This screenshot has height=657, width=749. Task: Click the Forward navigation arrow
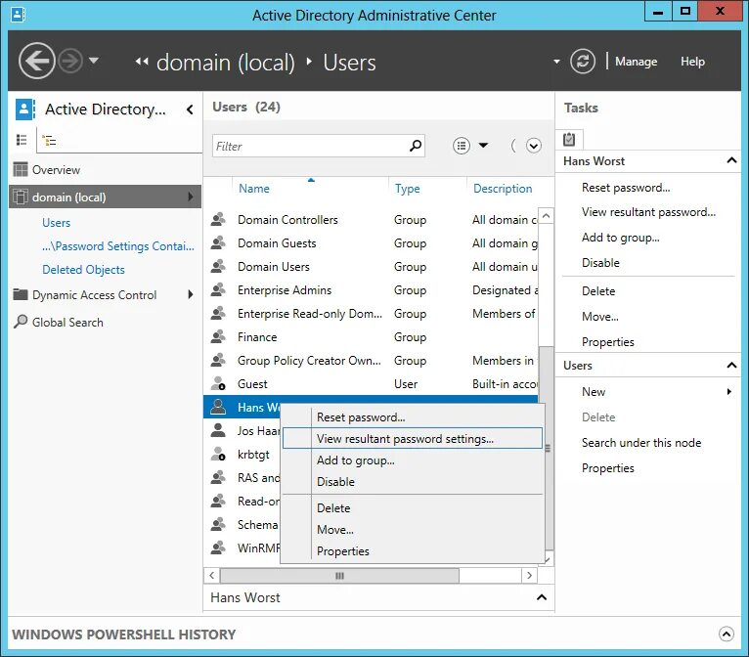tap(70, 62)
